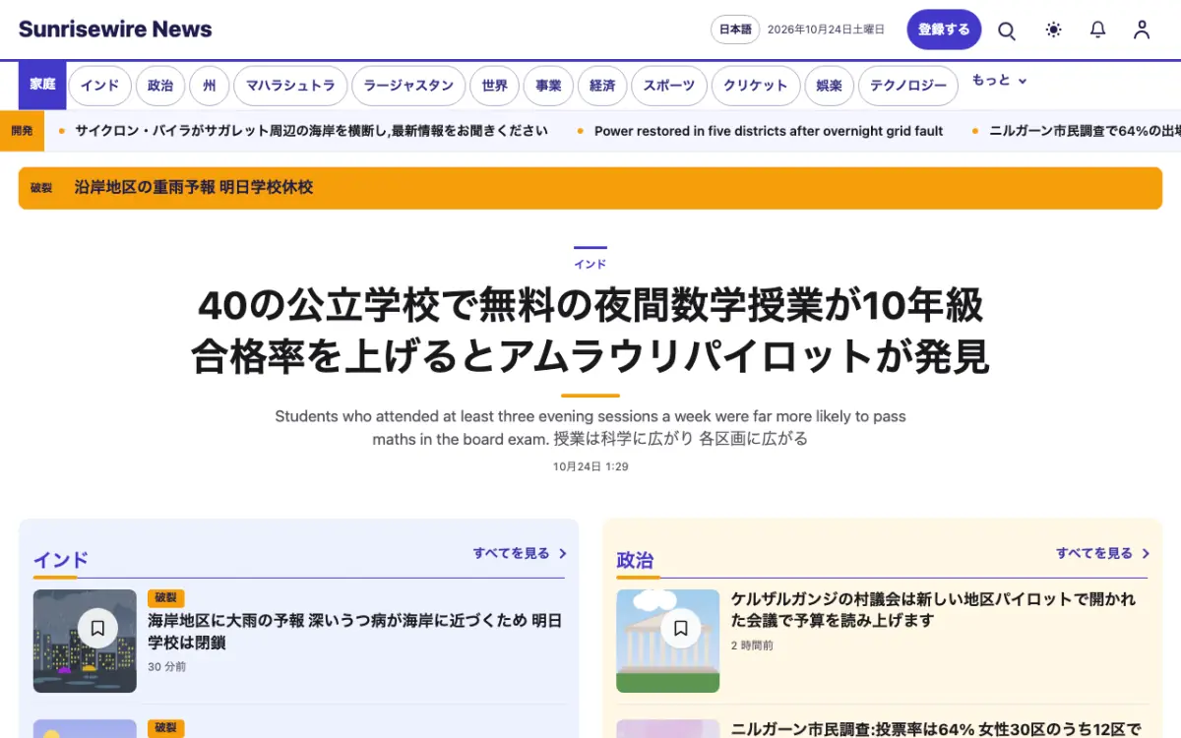This screenshot has height=738, width=1181.
Task: Click the timestamp 10月24日 1:29
Action: click(590, 466)
